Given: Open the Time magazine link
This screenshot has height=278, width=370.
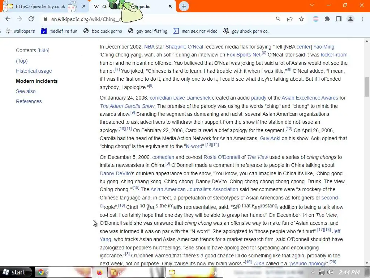Looking at the screenshot, I should (259, 264).
